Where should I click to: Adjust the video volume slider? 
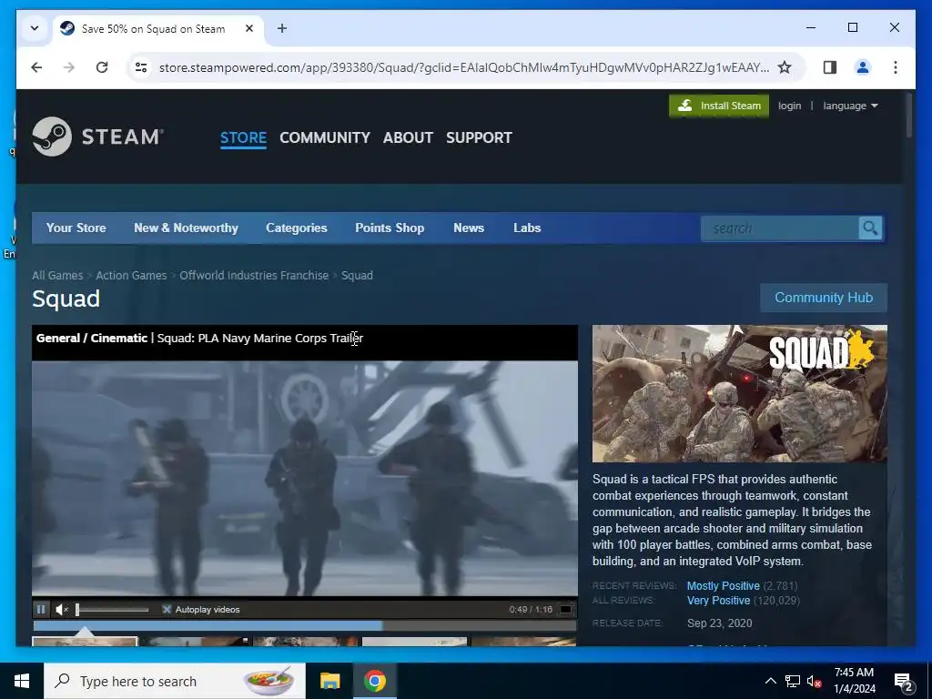pos(112,609)
